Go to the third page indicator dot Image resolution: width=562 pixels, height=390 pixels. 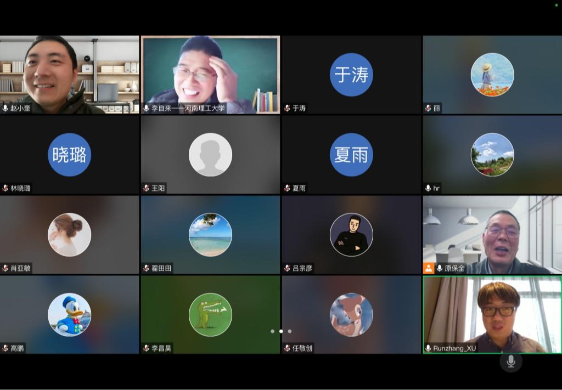pyautogui.click(x=290, y=331)
